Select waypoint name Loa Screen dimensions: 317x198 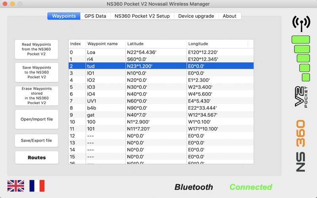(x=91, y=52)
